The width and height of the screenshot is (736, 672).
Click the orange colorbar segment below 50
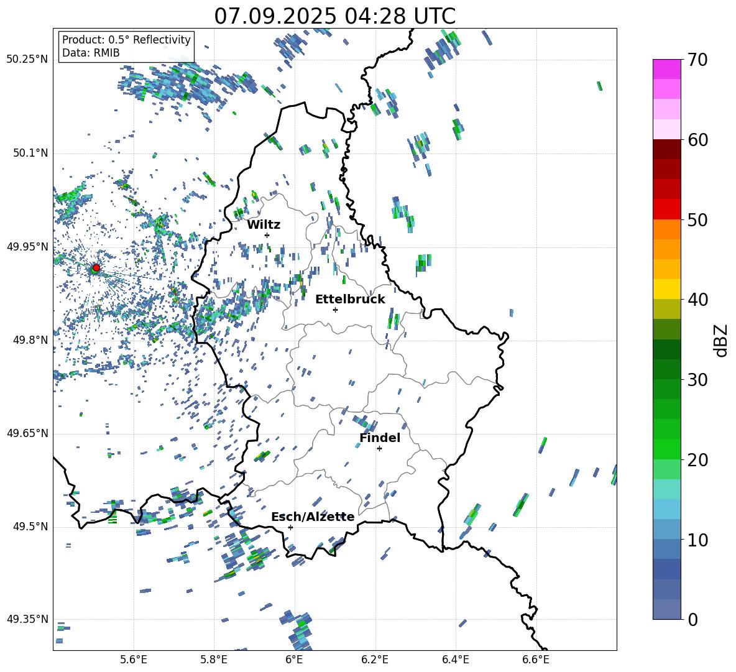pyautogui.click(x=666, y=229)
